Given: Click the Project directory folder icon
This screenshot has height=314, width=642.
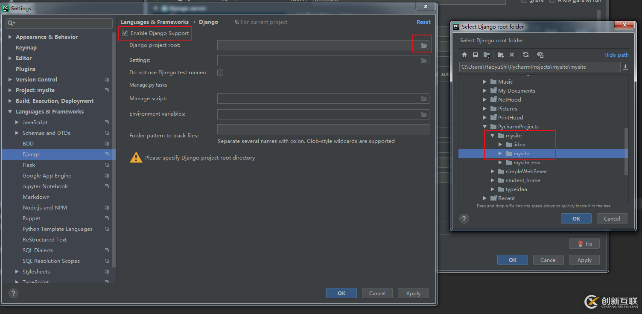Looking at the screenshot, I should (486, 55).
